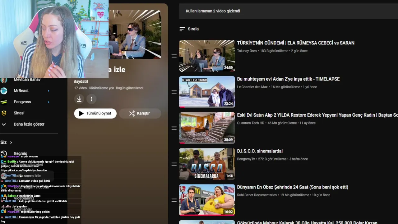Click drag handle beside TIMELAPSE house video

(x=174, y=92)
